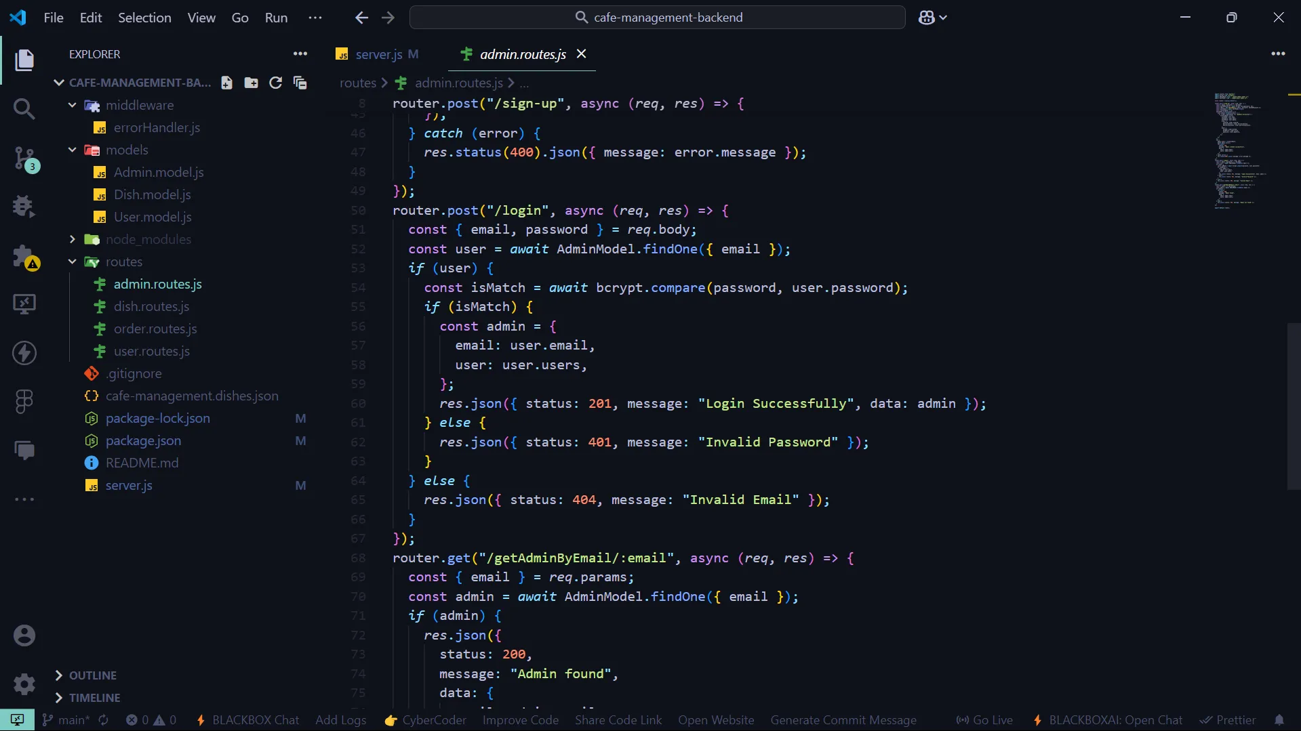Synchronize changes icon in status bar
Viewport: 1301px width, 731px height.
coord(104,720)
